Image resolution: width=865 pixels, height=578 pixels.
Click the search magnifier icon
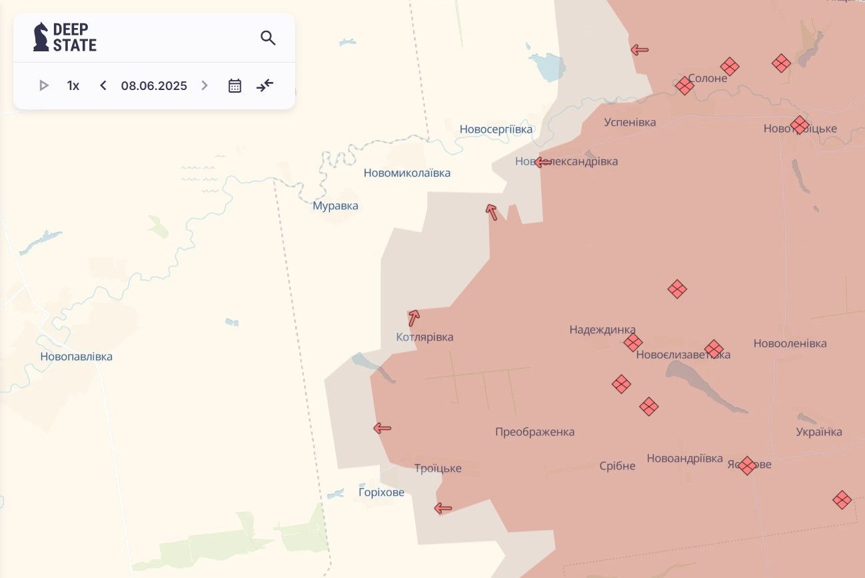coord(268,38)
